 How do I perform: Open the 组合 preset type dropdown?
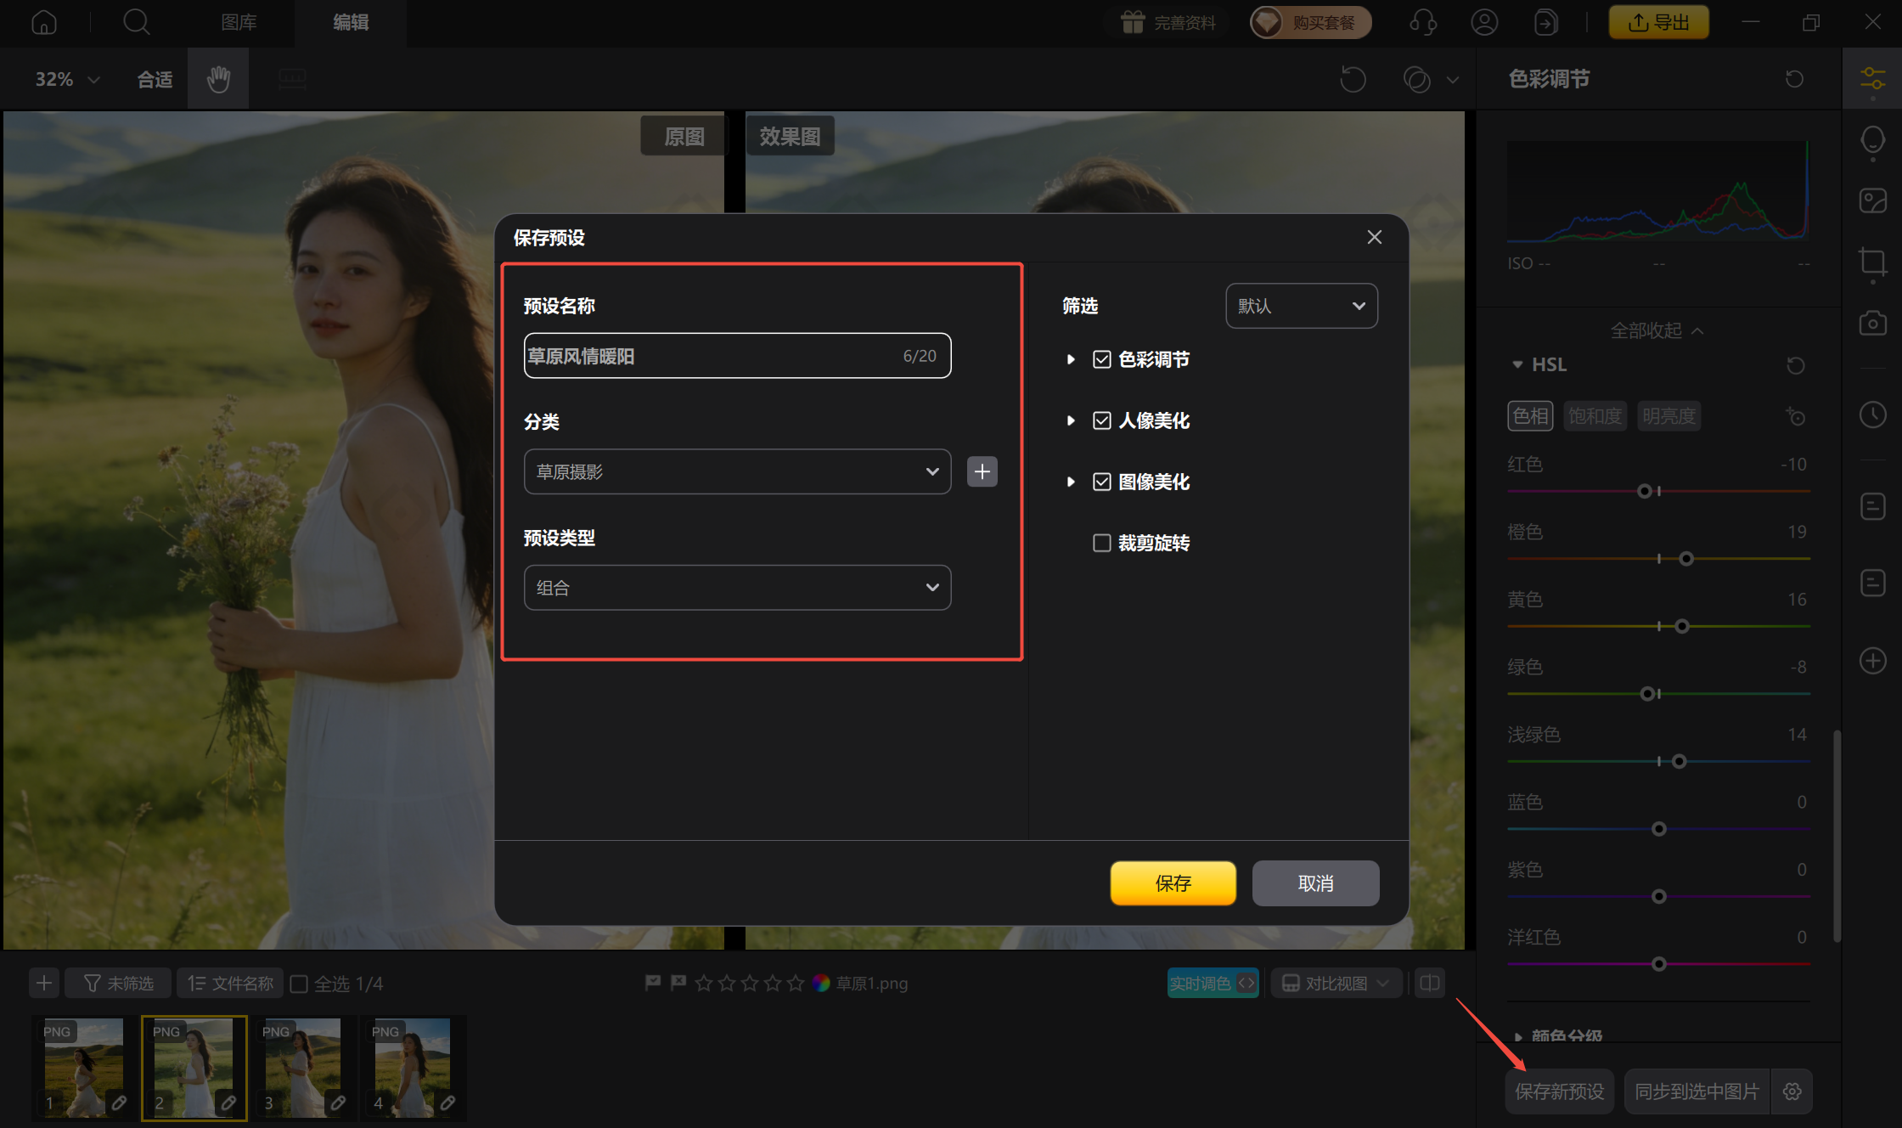[736, 588]
